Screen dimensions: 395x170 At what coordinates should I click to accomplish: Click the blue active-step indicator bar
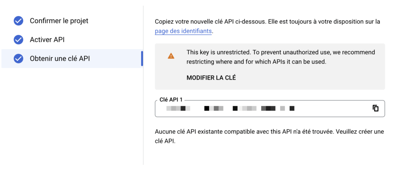[142, 58]
